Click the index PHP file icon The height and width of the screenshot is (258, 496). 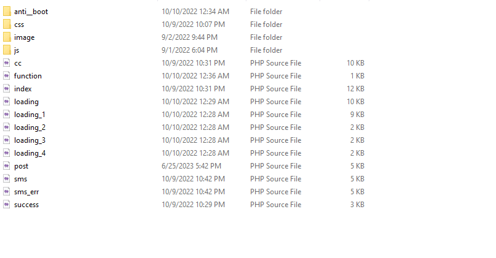point(7,89)
